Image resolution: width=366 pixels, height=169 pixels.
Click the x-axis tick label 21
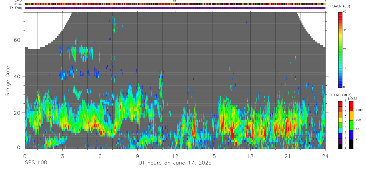point(288,156)
